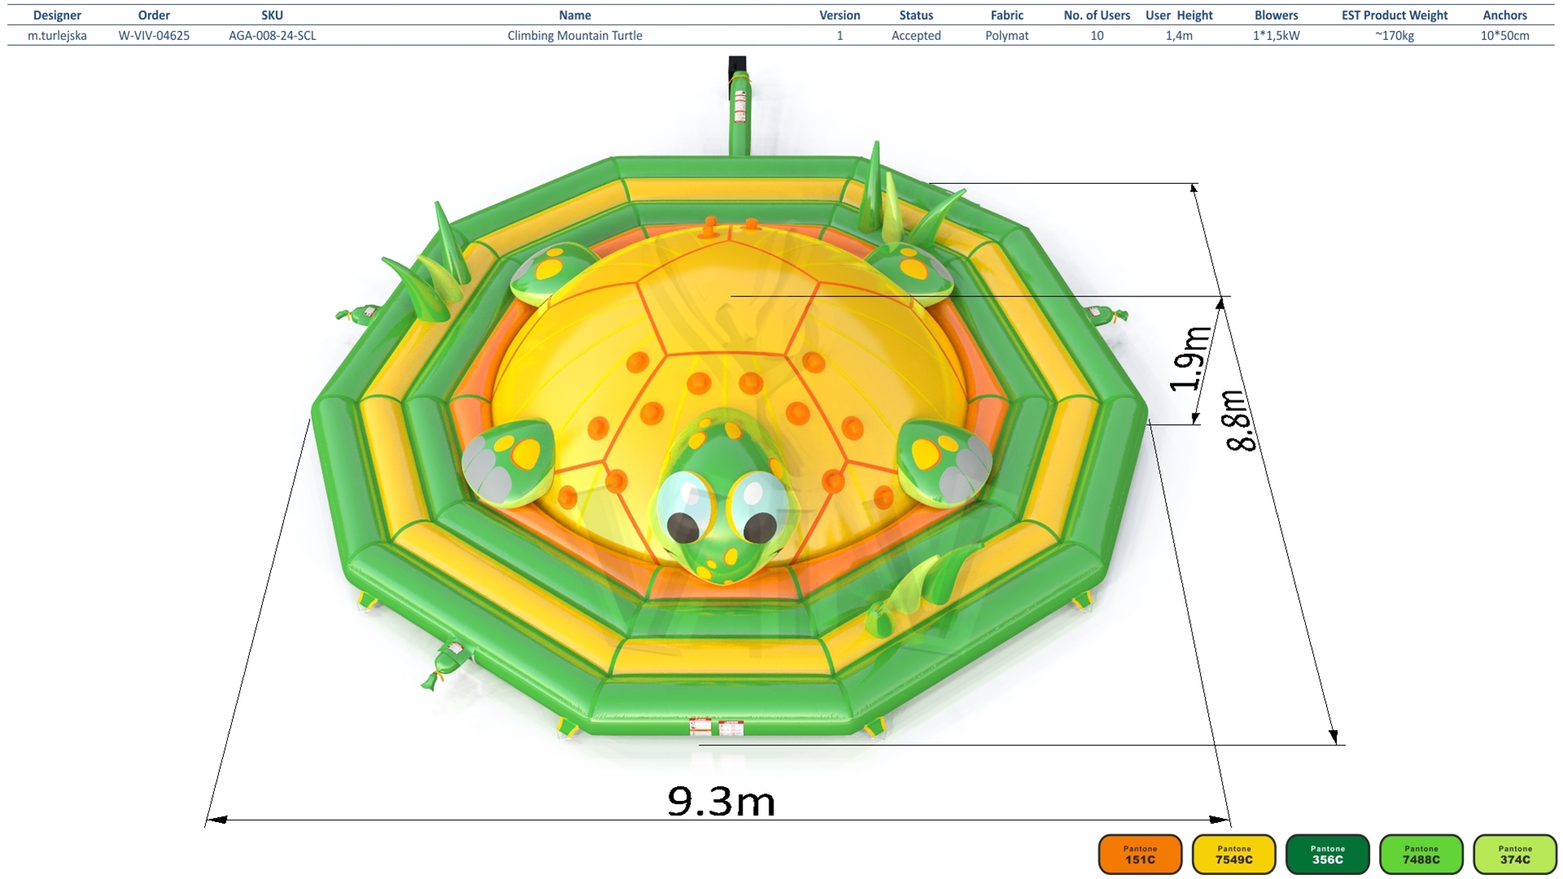1563x879 pixels.
Task: Select order number W-VIV-04625
Action: coord(154,36)
